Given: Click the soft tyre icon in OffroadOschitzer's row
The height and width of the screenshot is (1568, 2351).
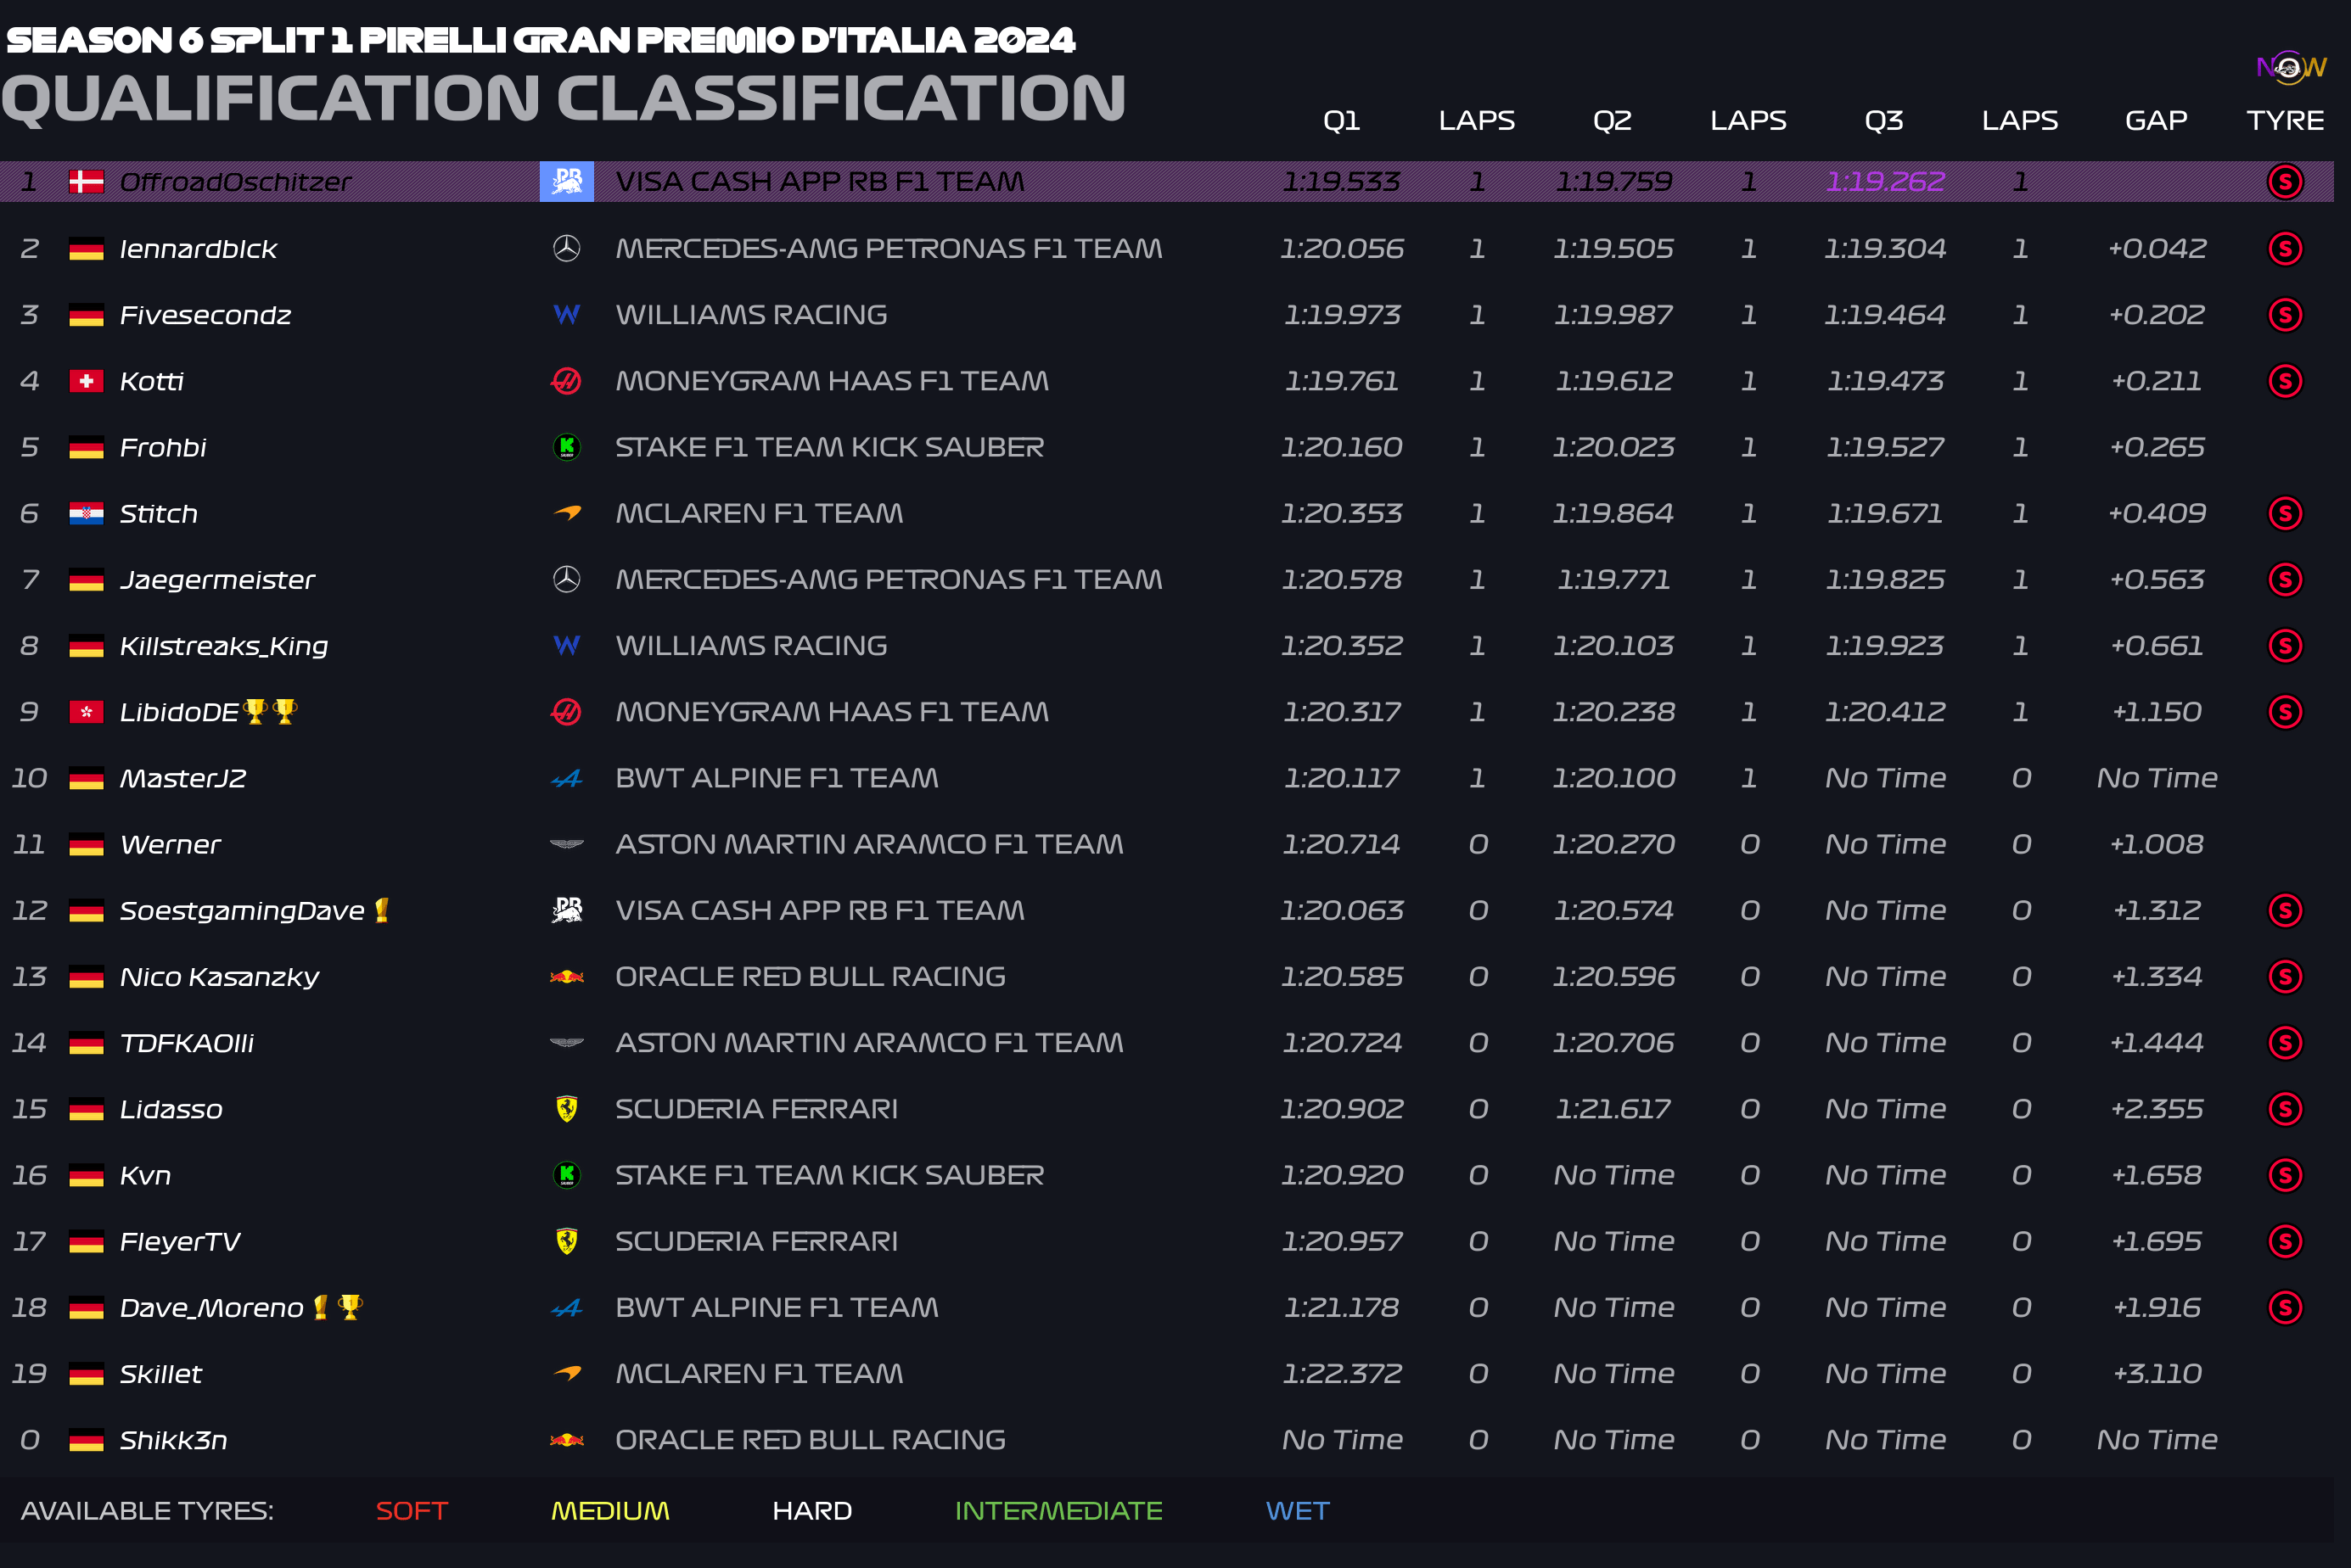Looking at the screenshot, I should pos(2285,182).
